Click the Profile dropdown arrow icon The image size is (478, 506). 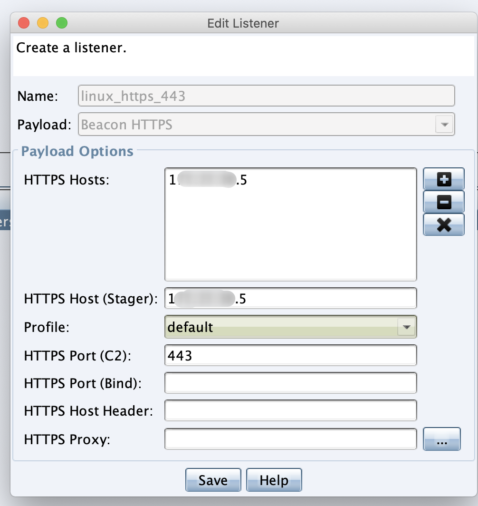coord(407,327)
